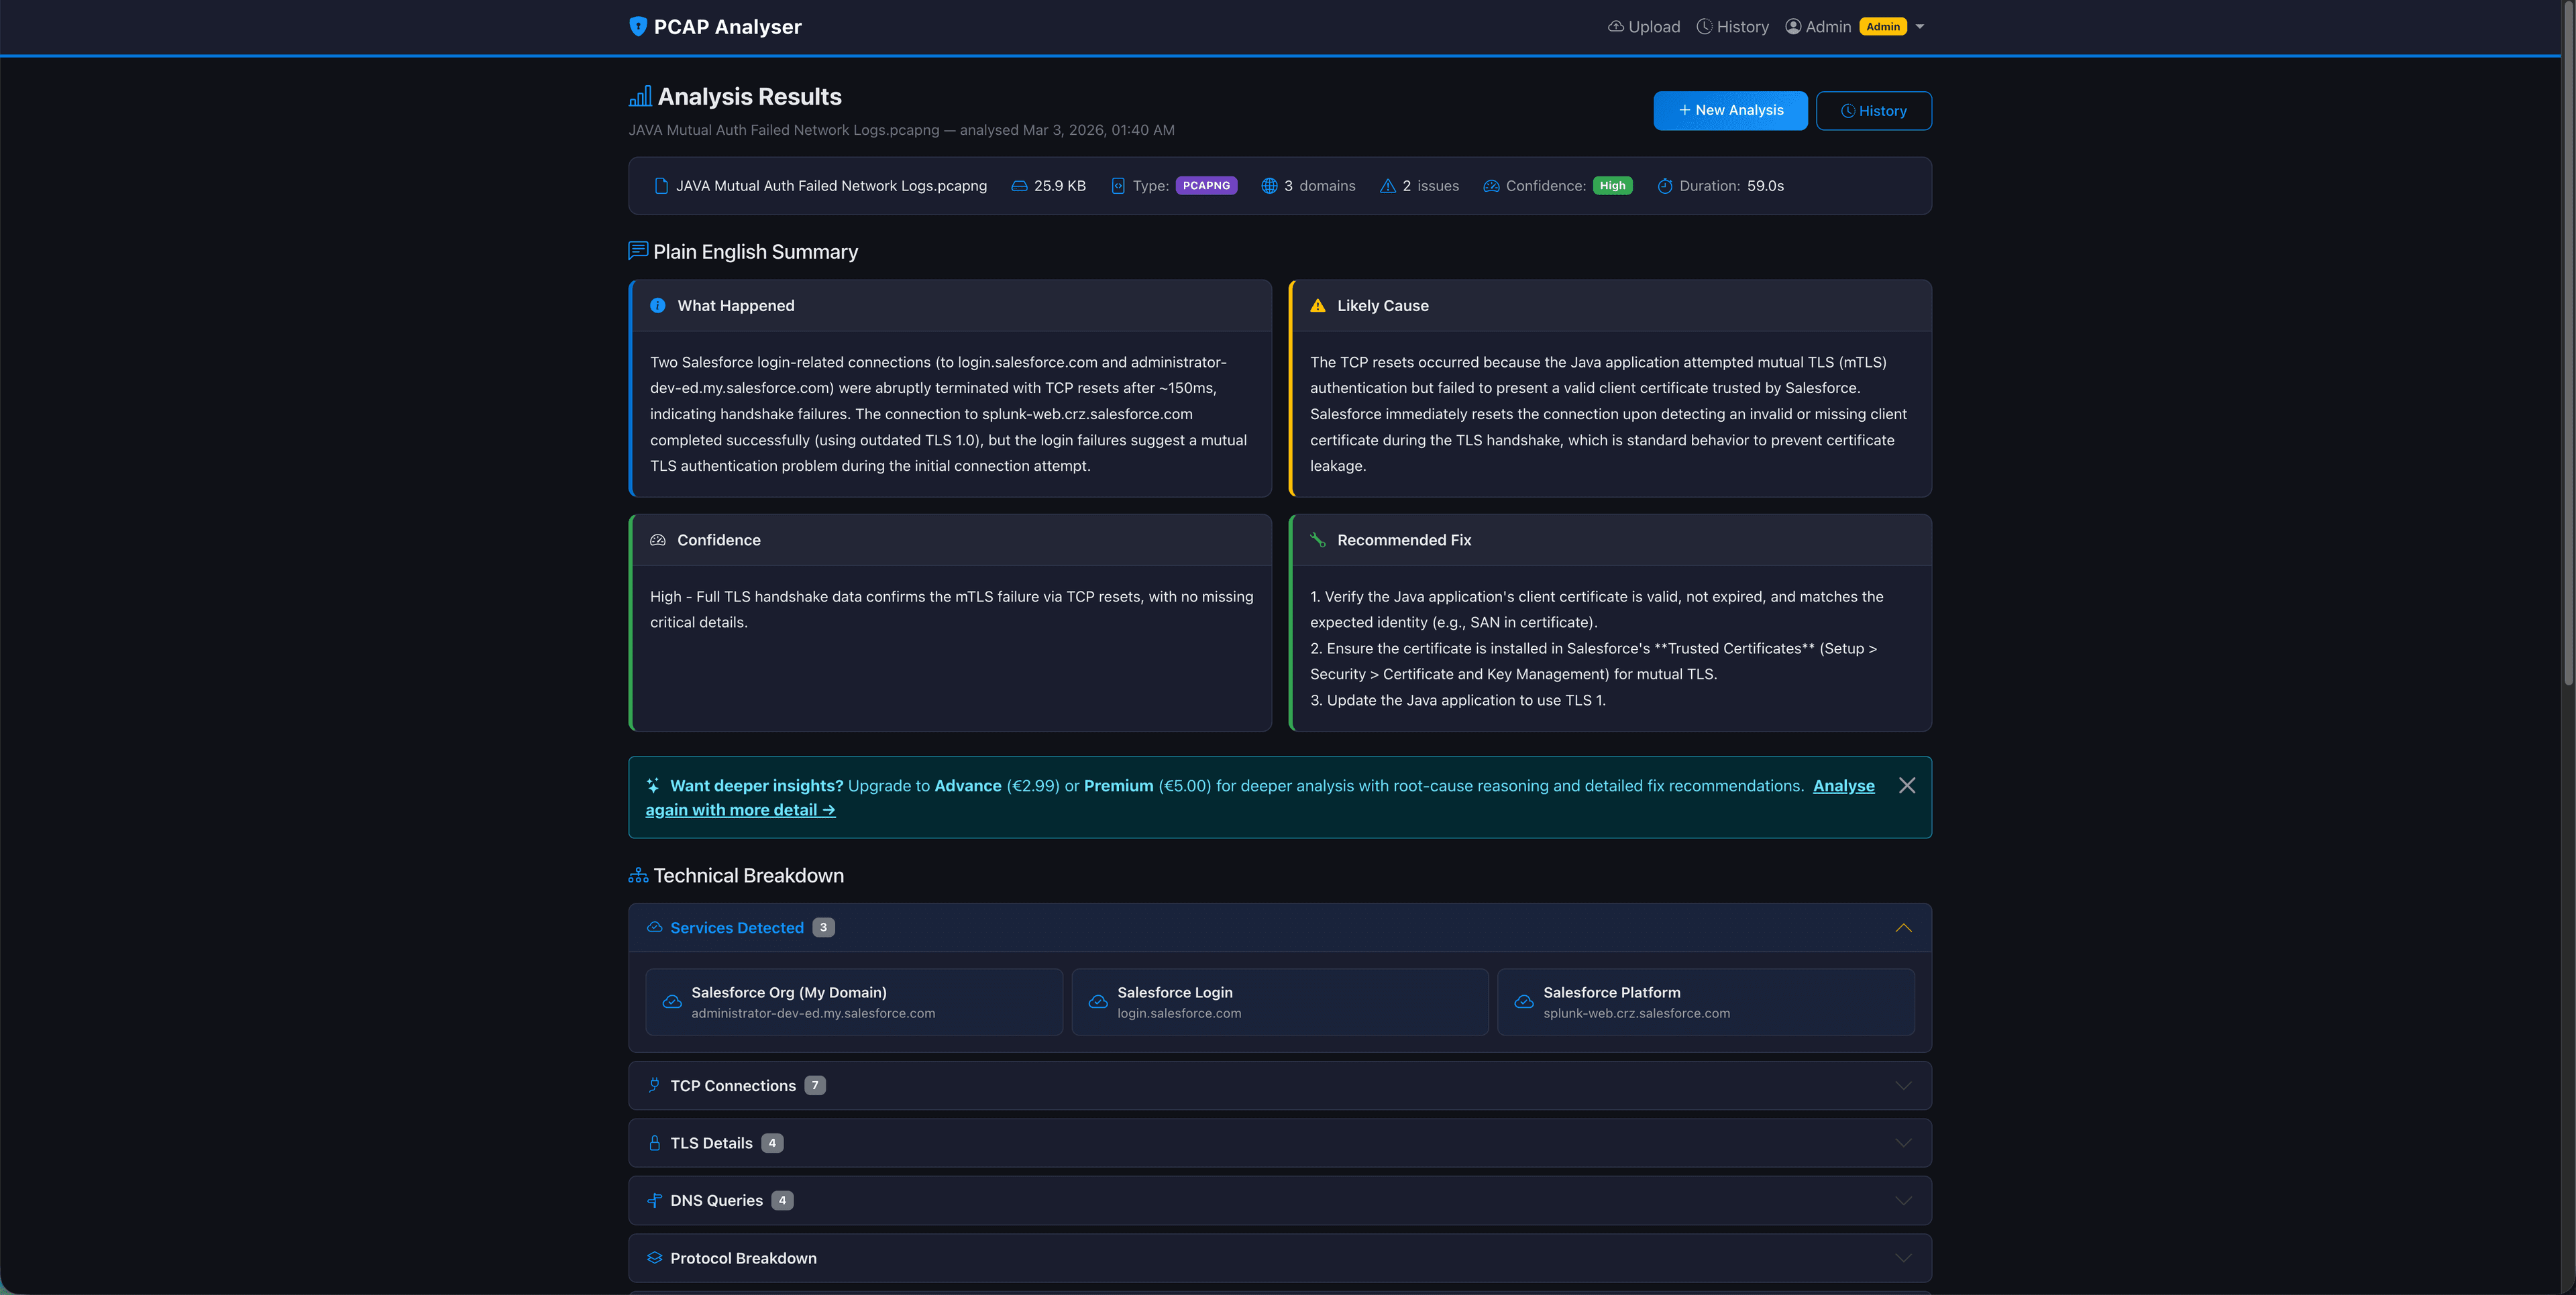Click the Analyse again with more detail link
2576x1295 pixels.
(740, 809)
